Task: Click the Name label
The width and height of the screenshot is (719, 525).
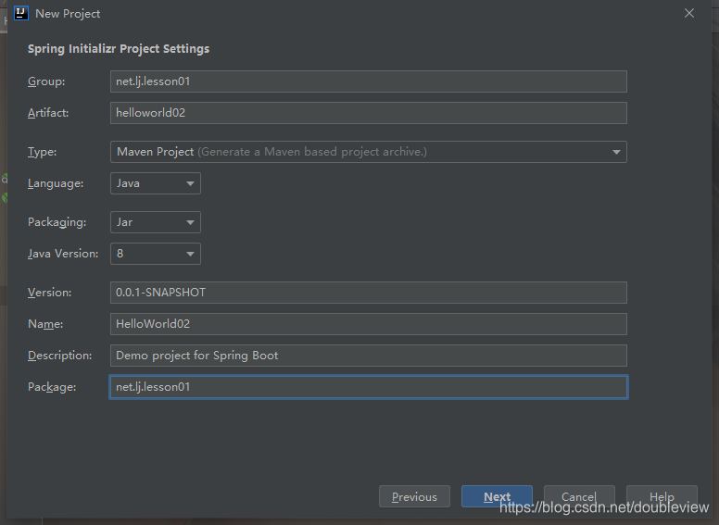Action: click(x=45, y=324)
